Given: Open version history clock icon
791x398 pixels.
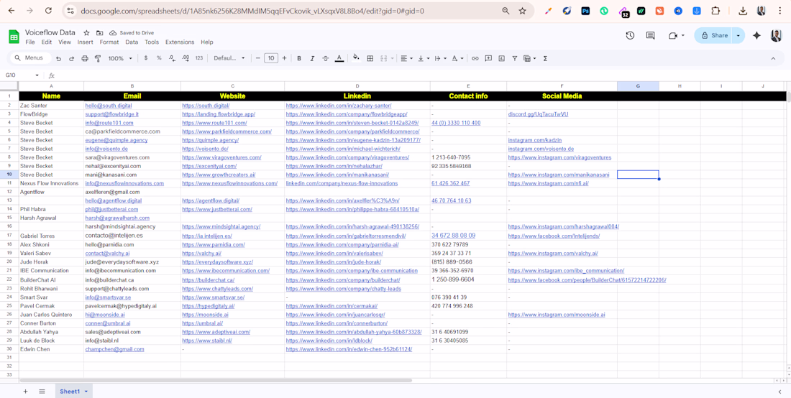Looking at the screenshot, I should (x=630, y=35).
